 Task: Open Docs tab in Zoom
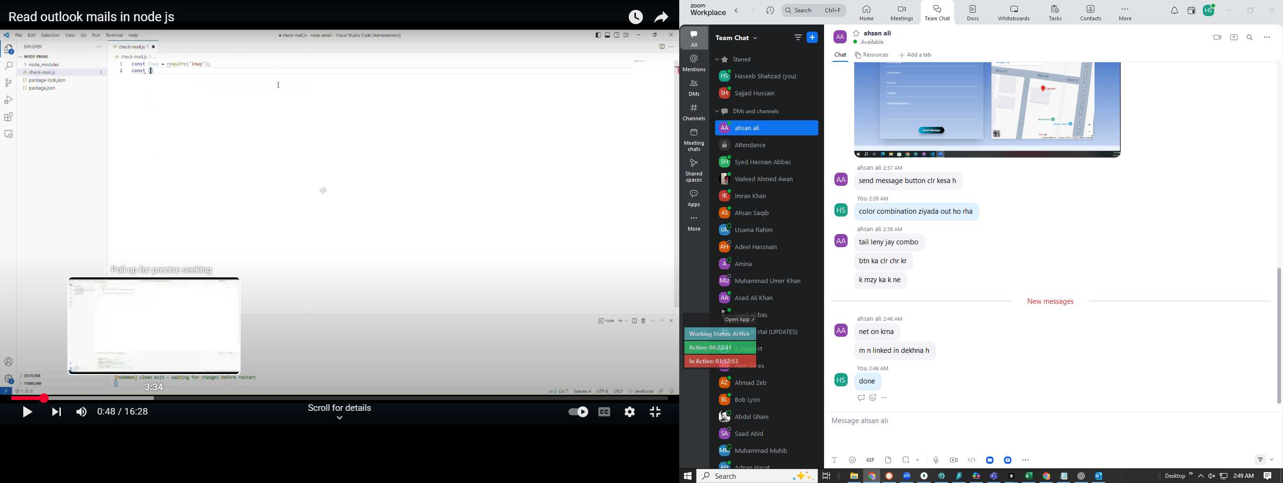coord(973,13)
